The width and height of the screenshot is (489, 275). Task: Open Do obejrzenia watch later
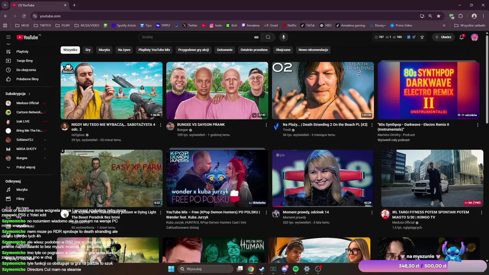[26, 70]
